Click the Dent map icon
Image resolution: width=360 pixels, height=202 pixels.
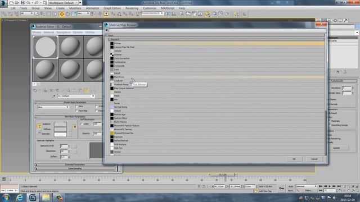tap(112, 70)
